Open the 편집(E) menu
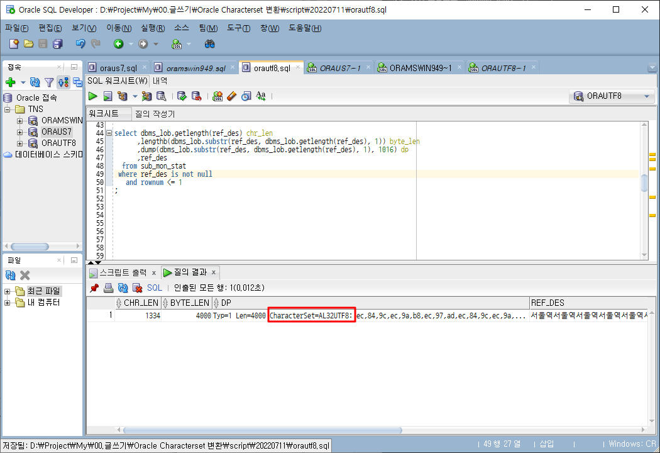 [50, 28]
